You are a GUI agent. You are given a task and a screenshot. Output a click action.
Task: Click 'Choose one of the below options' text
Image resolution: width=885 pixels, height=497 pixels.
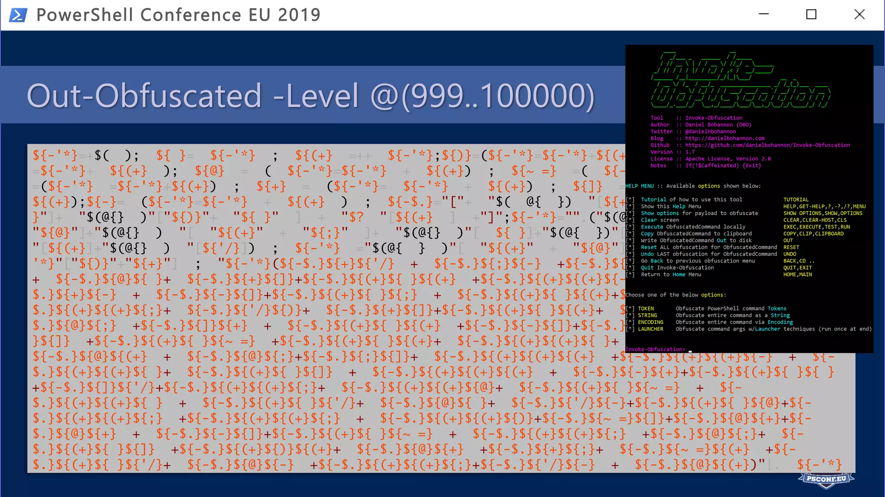click(x=675, y=295)
